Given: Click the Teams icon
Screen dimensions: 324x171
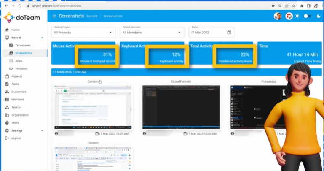Looking at the screenshot, I should [7, 107].
